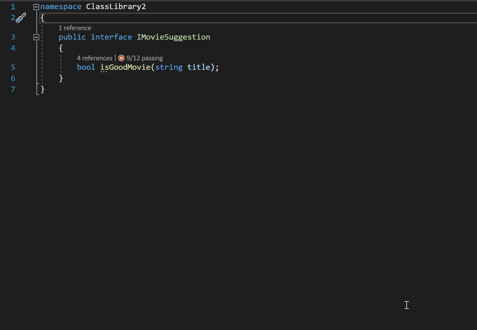Place cursor on the closing brace of line 7
This screenshot has height=330, width=477.
click(42, 89)
